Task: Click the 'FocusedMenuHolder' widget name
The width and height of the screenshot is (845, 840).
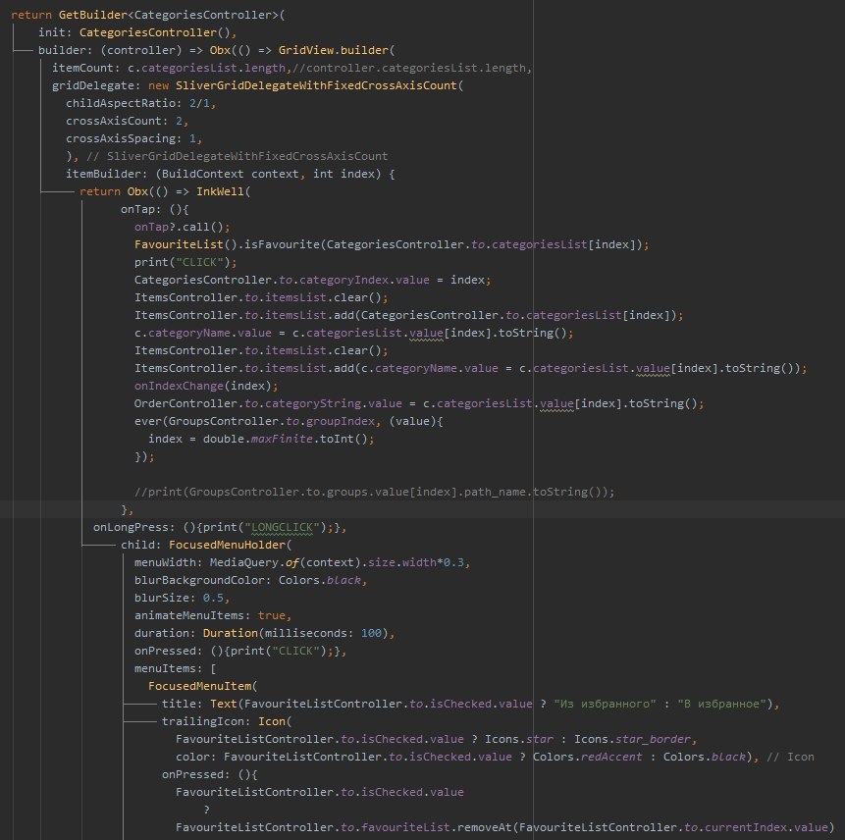Action: pyautogui.click(x=227, y=546)
